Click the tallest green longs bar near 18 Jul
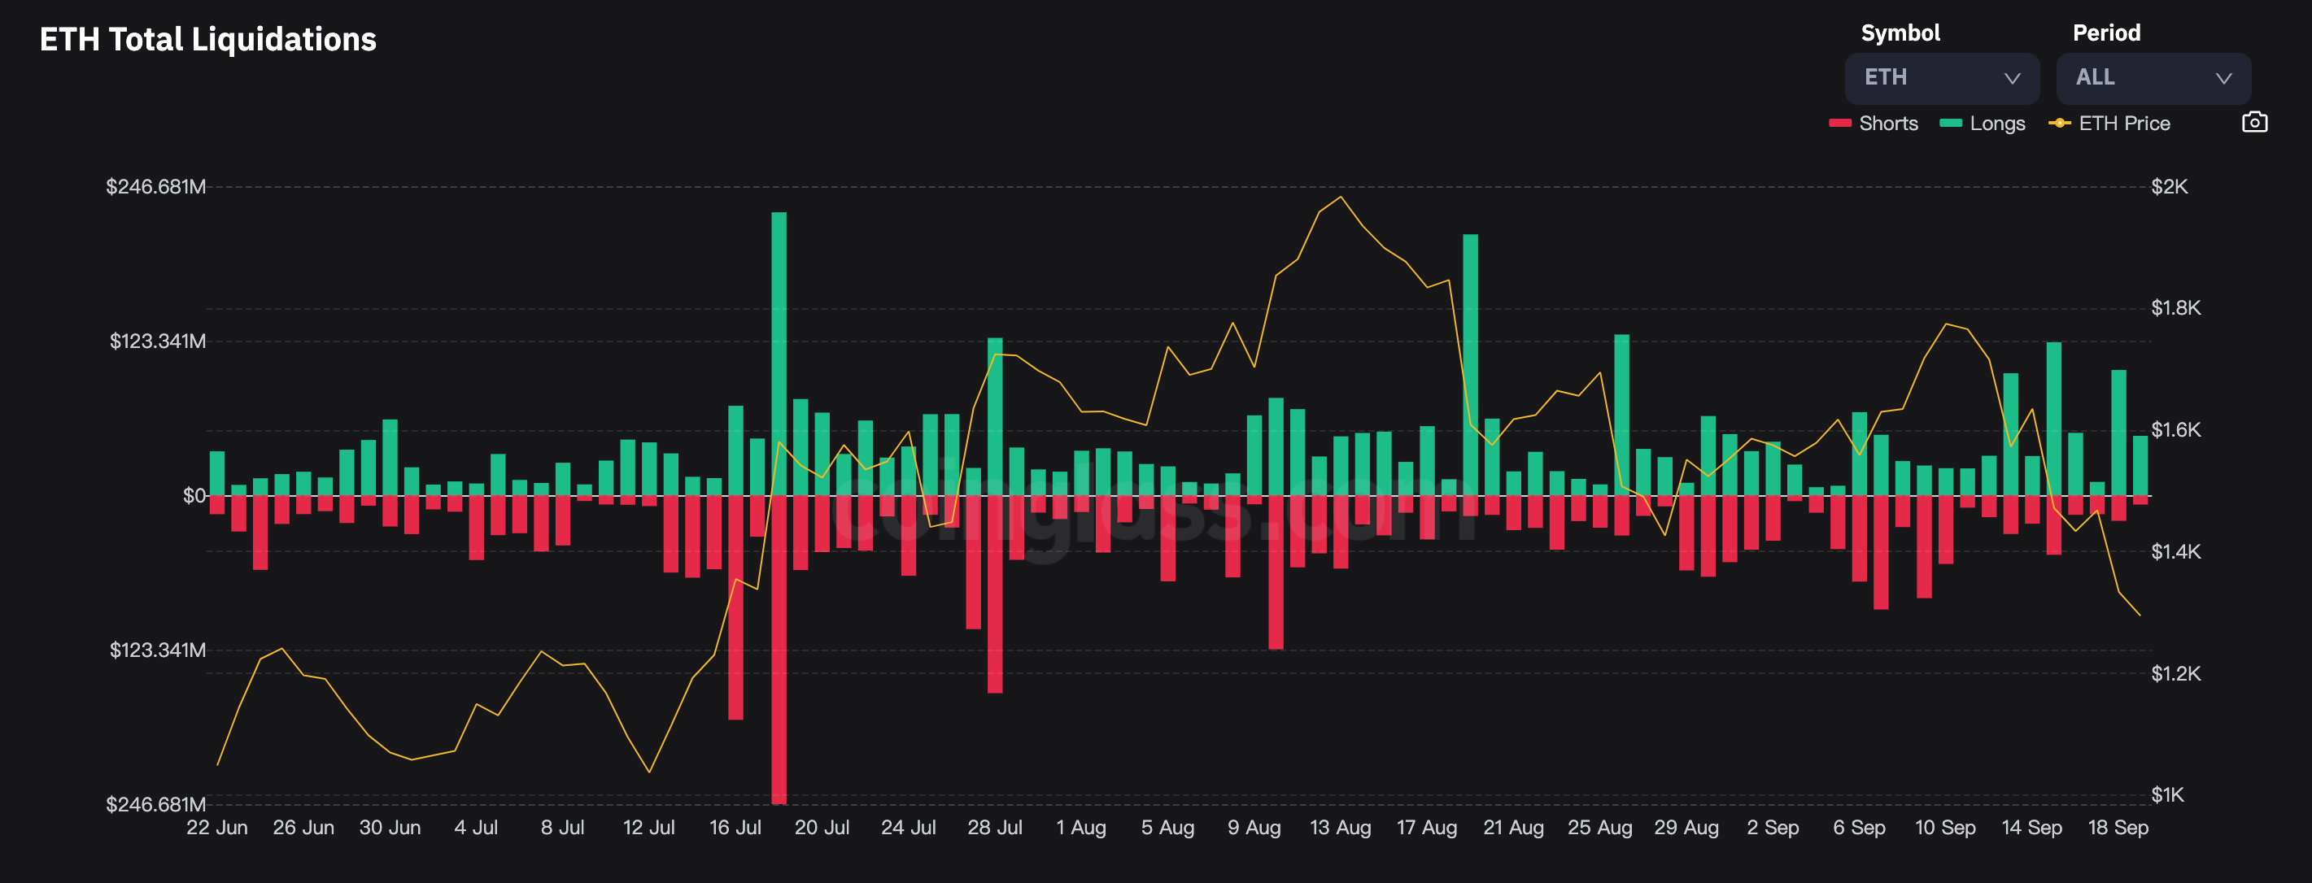Screen dimensions: 2312x883 click(x=779, y=354)
